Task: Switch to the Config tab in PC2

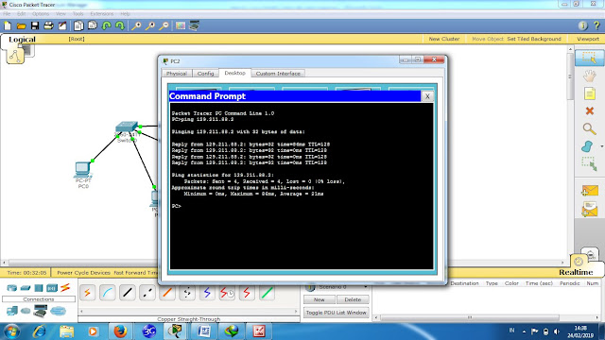Action: tap(206, 74)
